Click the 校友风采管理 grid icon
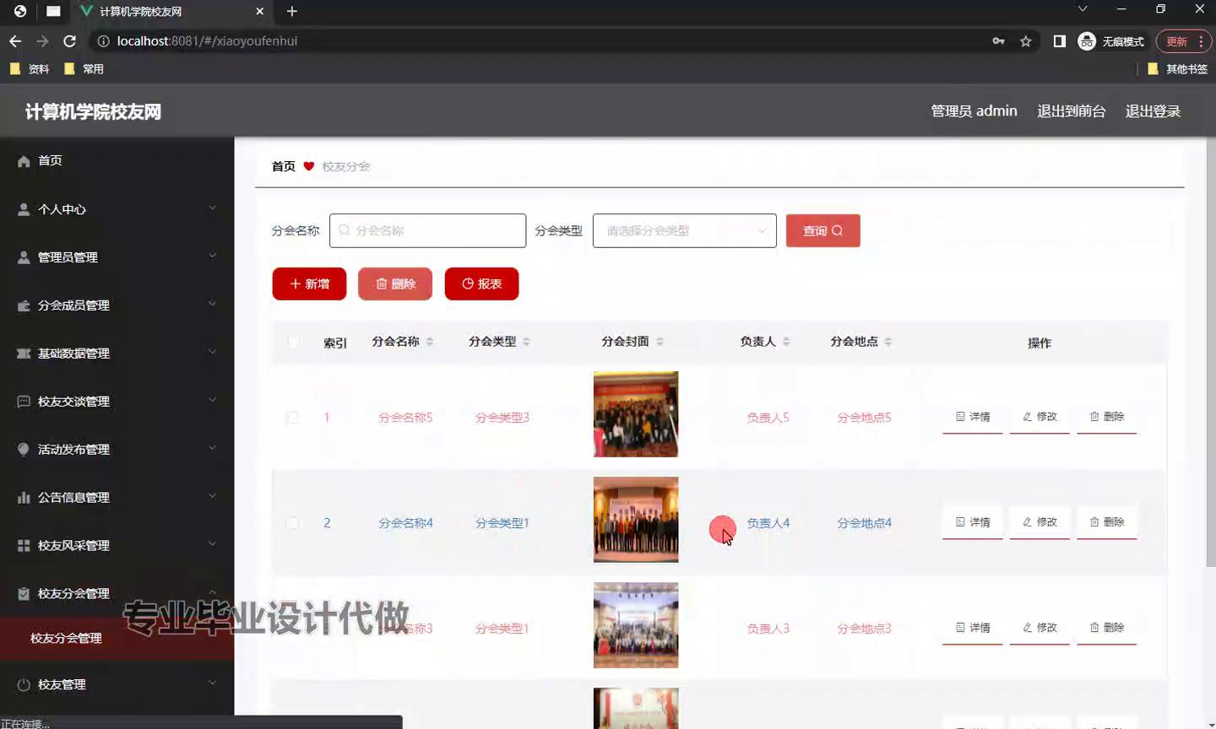Viewport: 1216px width, 729px height. [24, 546]
